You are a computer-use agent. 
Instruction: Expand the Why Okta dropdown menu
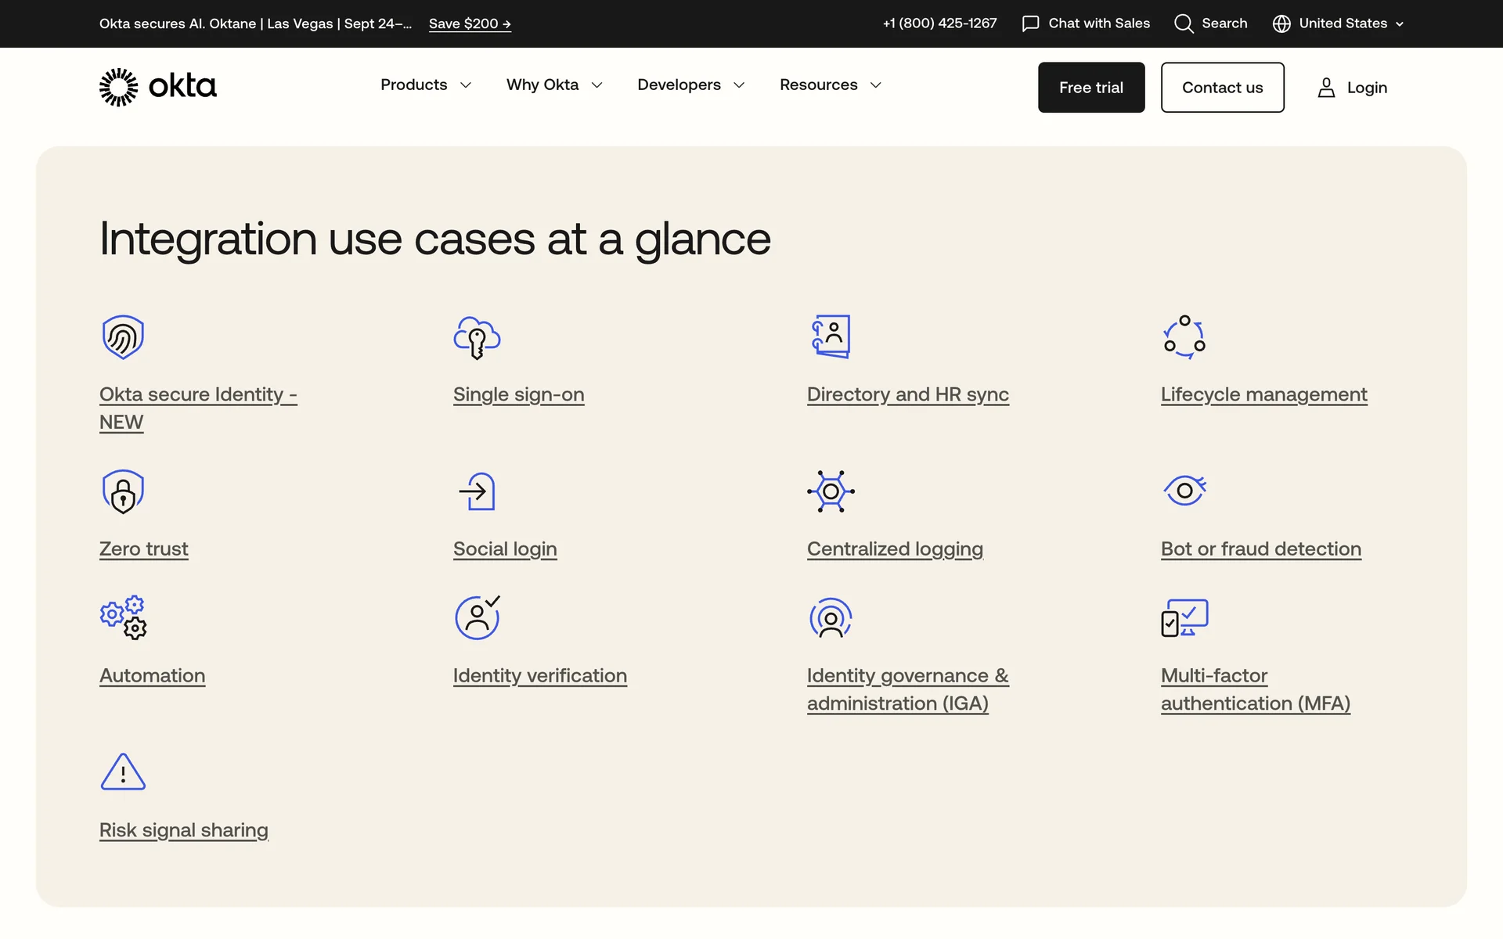coord(554,85)
